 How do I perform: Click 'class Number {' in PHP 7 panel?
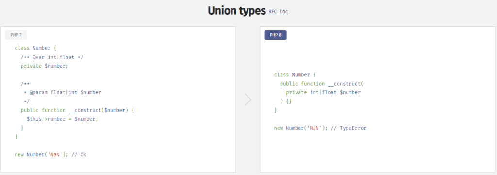coord(35,48)
